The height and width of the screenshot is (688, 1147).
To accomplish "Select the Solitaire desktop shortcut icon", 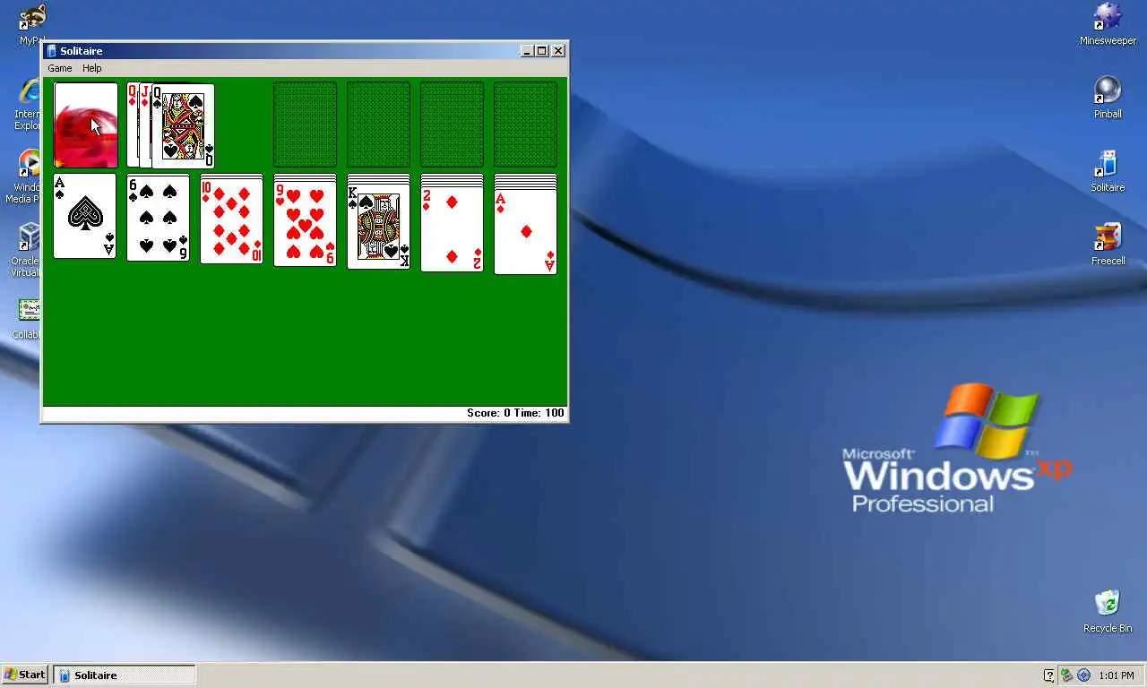I will pos(1108,171).
